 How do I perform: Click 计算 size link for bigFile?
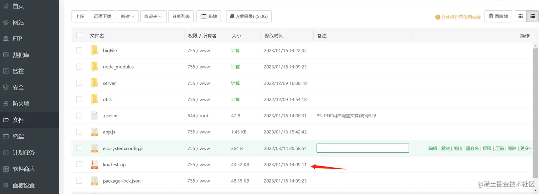235,51
